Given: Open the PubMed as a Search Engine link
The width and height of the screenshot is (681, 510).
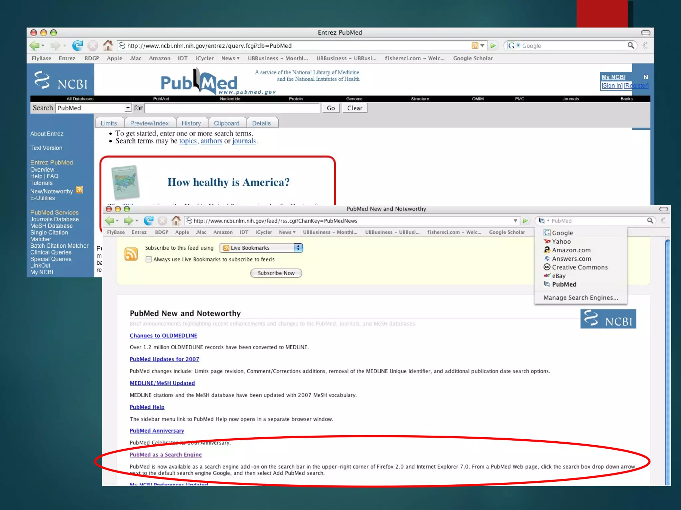Looking at the screenshot, I should pyautogui.click(x=166, y=455).
